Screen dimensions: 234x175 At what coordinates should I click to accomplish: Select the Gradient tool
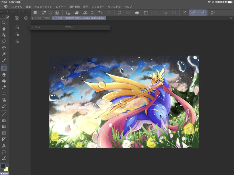(4, 127)
